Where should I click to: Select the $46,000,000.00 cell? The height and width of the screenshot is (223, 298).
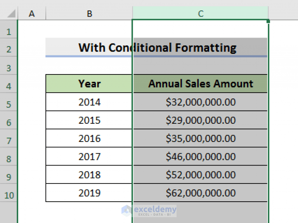(200, 156)
